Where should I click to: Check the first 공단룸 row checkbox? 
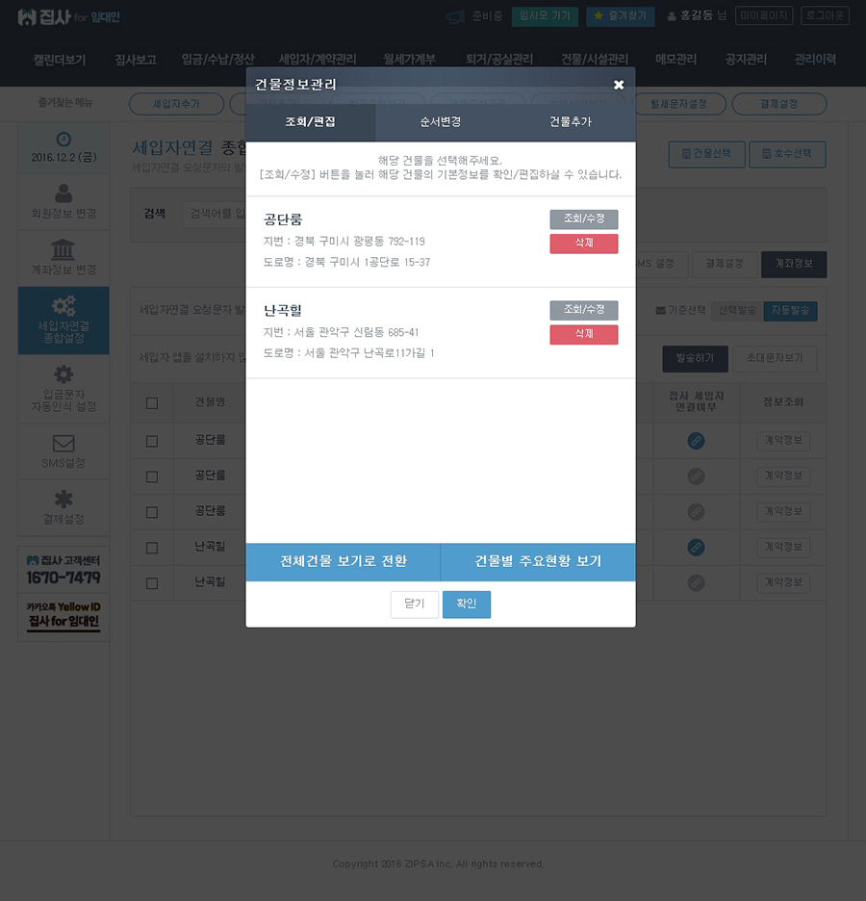tap(152, 441)
